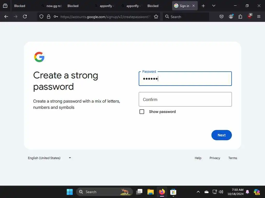View site security via lock icon
Image resolution: width=265 pixels, height=198 pixels.
click(x=49, y=16)
